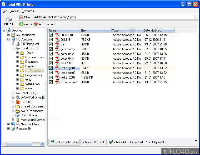Click the 3.5 Floppy (A:) drive icon
Image resolution: width=200 pixels, height=155 pixels.
pyautogui.click(x=17, y=44)
